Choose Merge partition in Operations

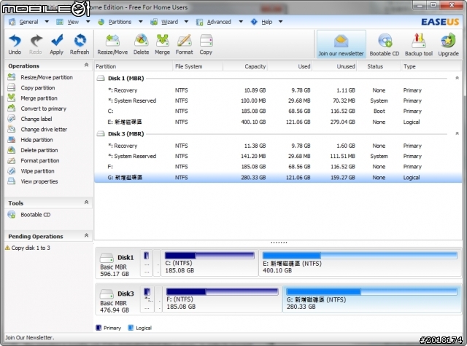32,98
